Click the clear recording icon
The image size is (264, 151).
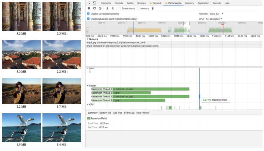(x=100, y=8)
